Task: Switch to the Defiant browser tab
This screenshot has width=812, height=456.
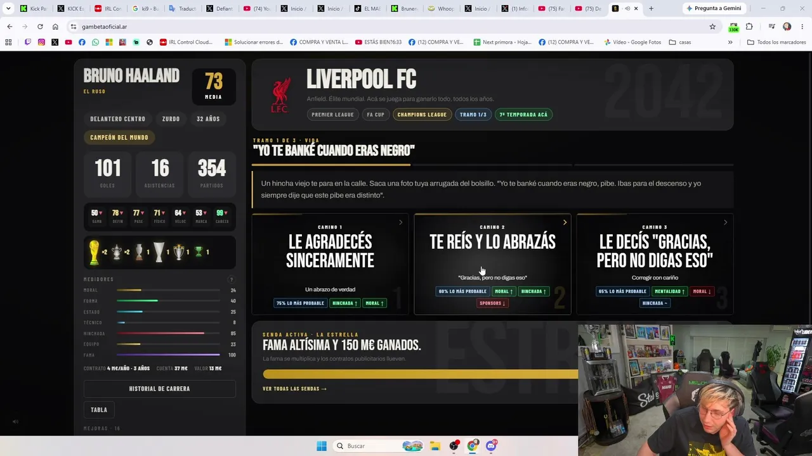Action: [x=219, y=8]
